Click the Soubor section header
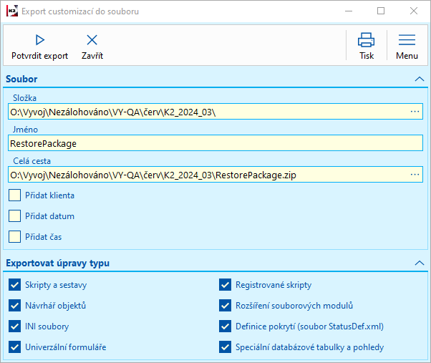431x363 pixels. (x=22, y=79)
